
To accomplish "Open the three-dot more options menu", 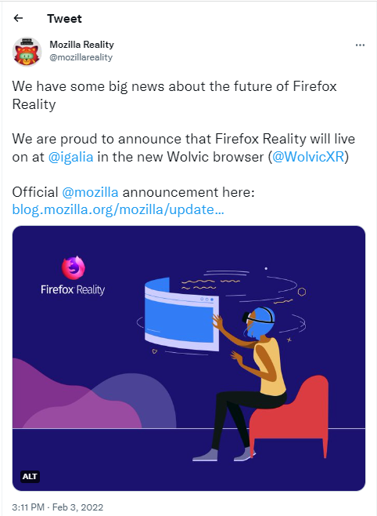I will 360,45.
